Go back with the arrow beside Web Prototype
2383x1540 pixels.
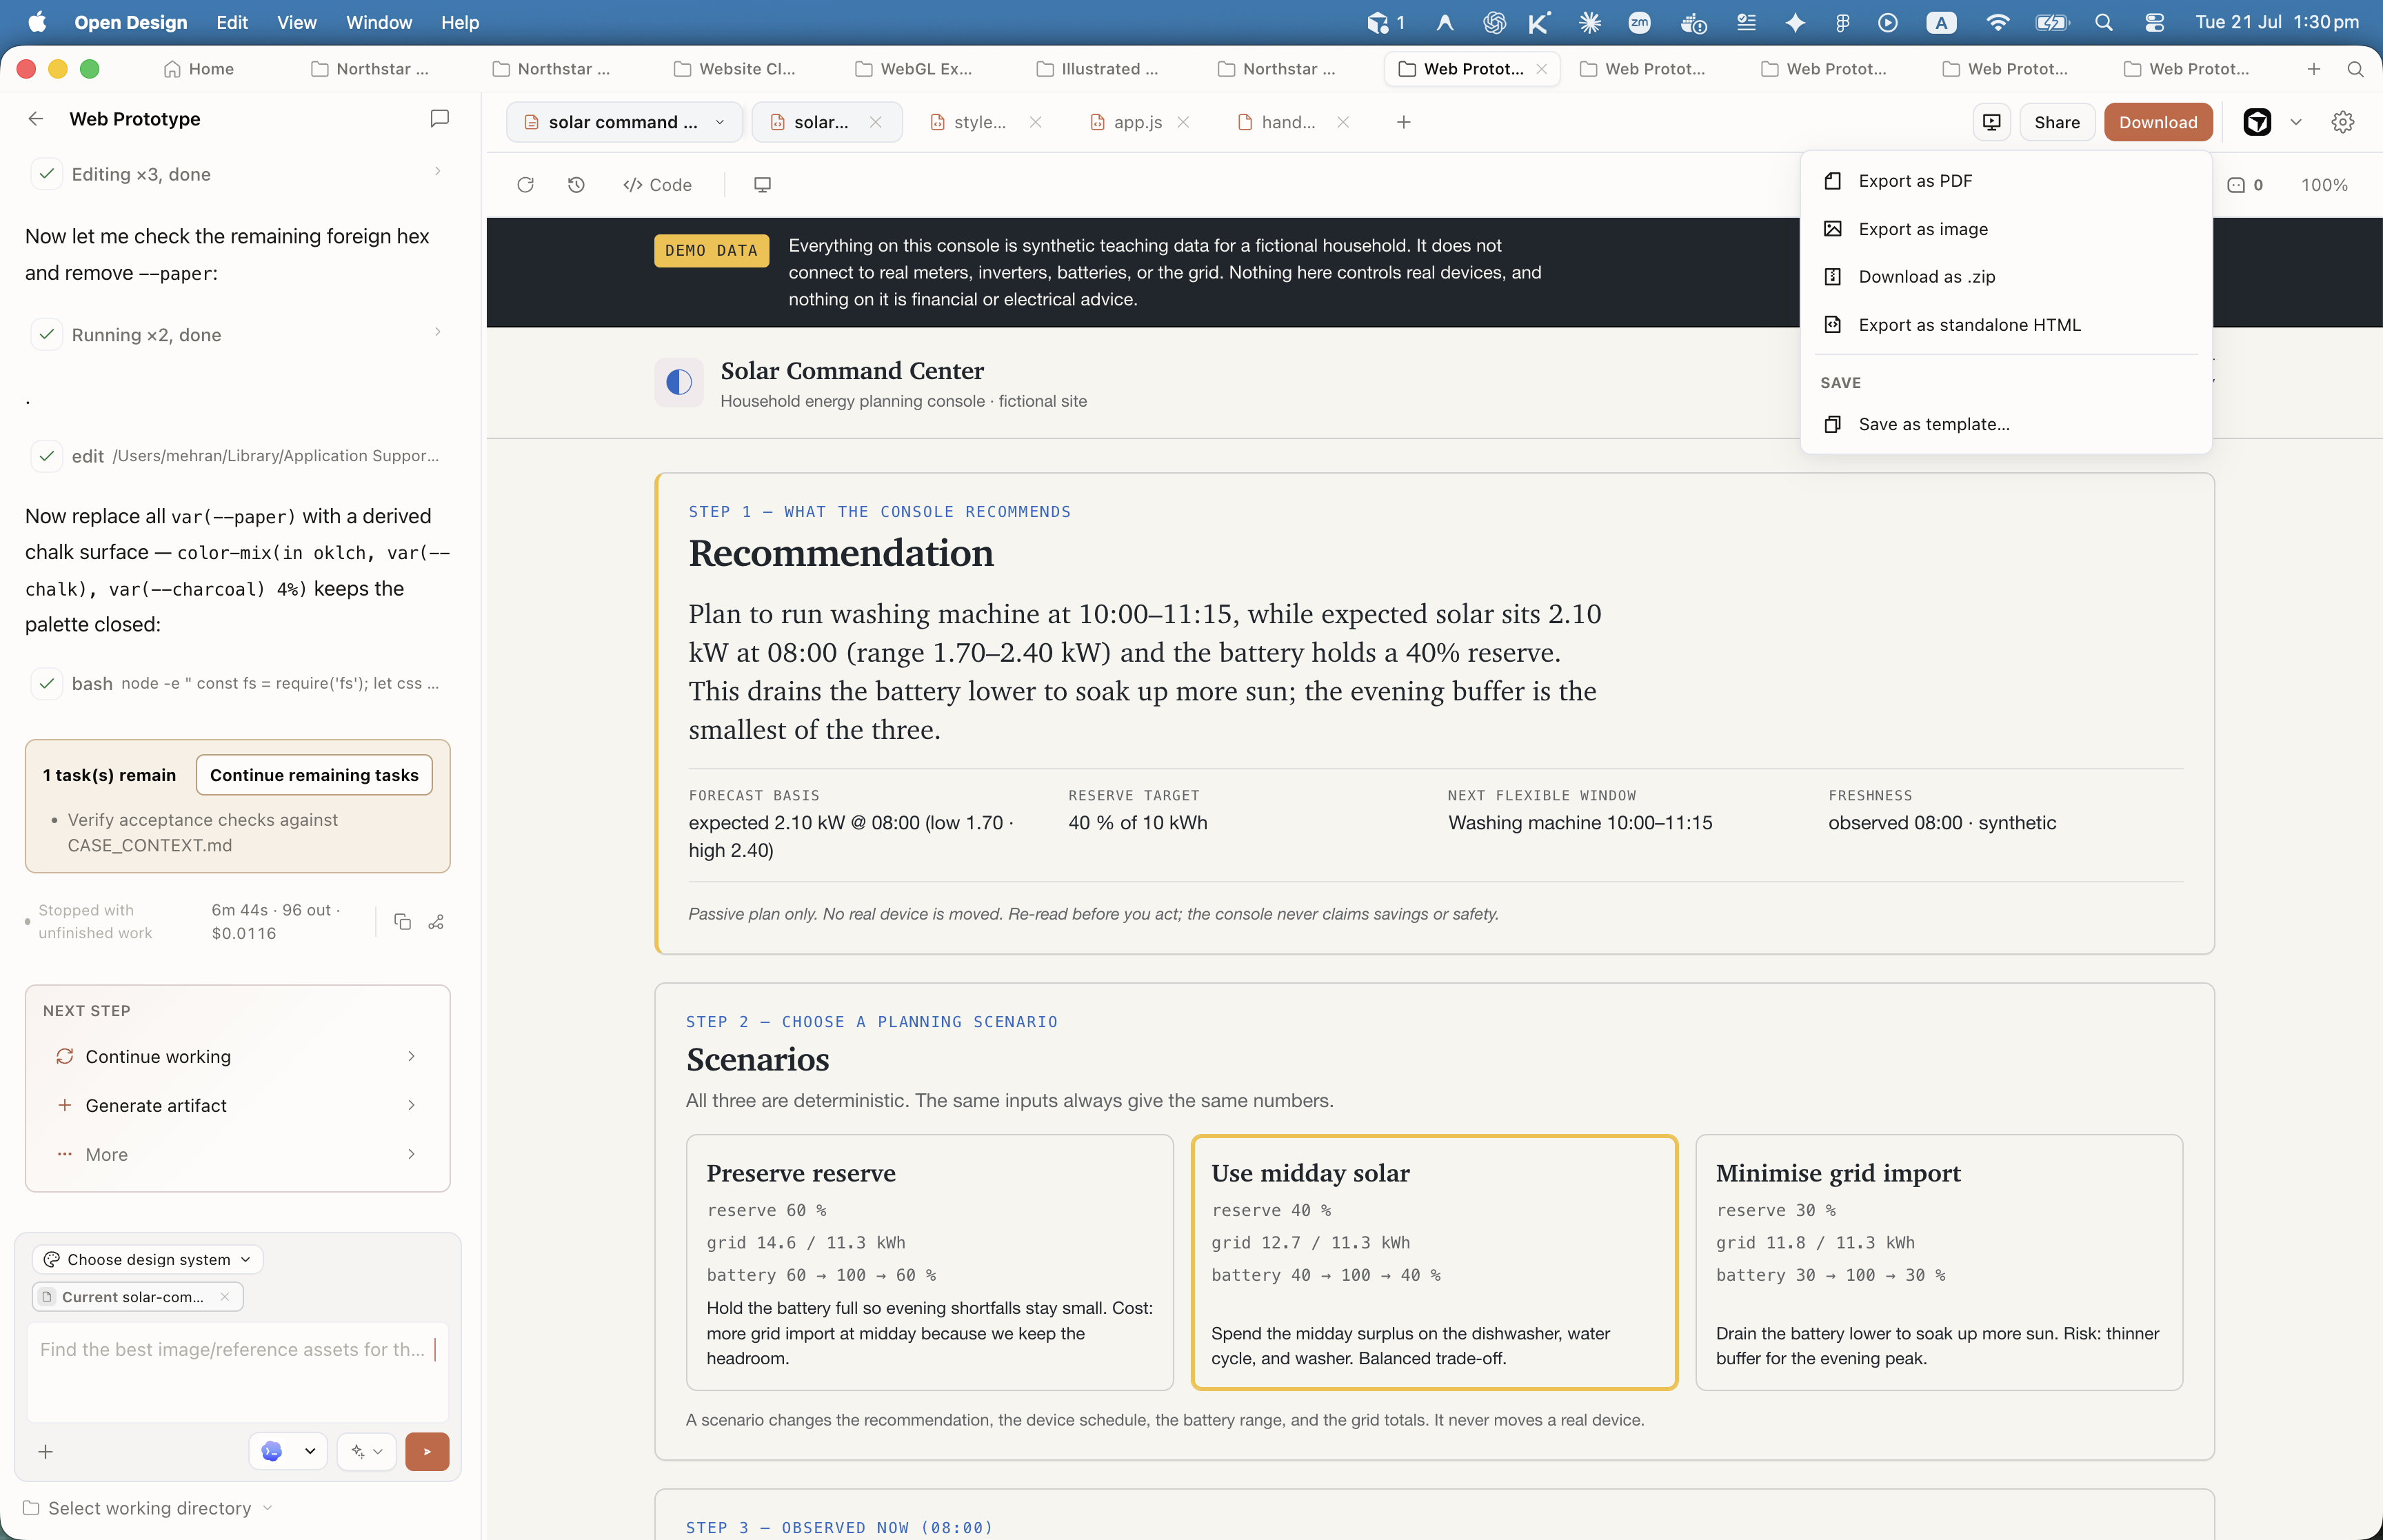[x=36, y=119]
